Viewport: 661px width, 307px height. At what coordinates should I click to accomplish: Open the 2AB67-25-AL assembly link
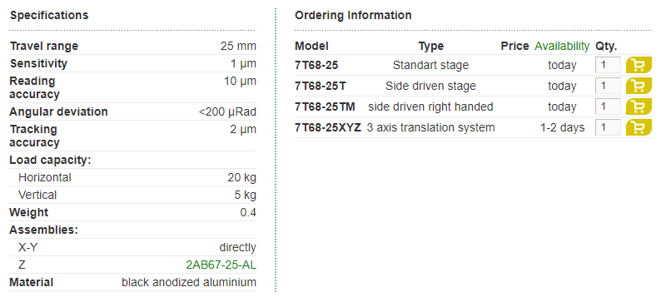(x=221, y=265)
